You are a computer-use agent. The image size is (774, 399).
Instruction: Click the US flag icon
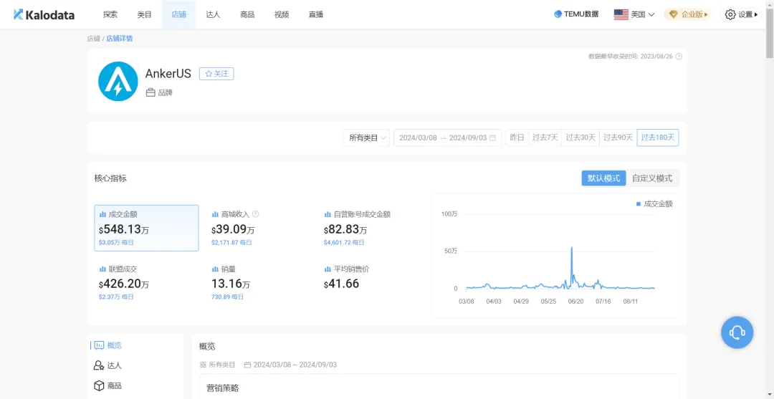pos(621,15)
